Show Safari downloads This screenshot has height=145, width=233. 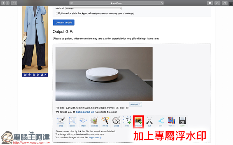pyautogui.click(x=210, y=3)
